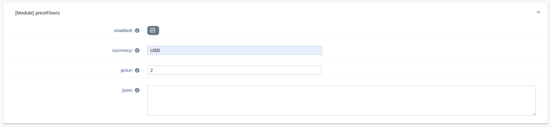Click the info icon beside enabled label

click(x=137, y=31)
